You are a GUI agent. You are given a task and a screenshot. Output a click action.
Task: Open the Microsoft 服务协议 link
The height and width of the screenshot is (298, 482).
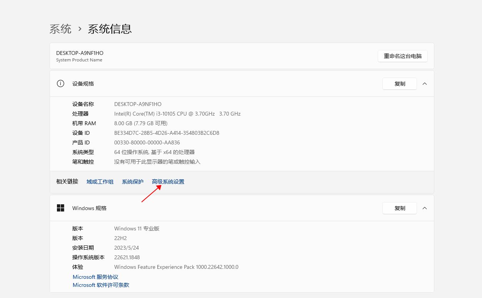click(x=95, y=277)
